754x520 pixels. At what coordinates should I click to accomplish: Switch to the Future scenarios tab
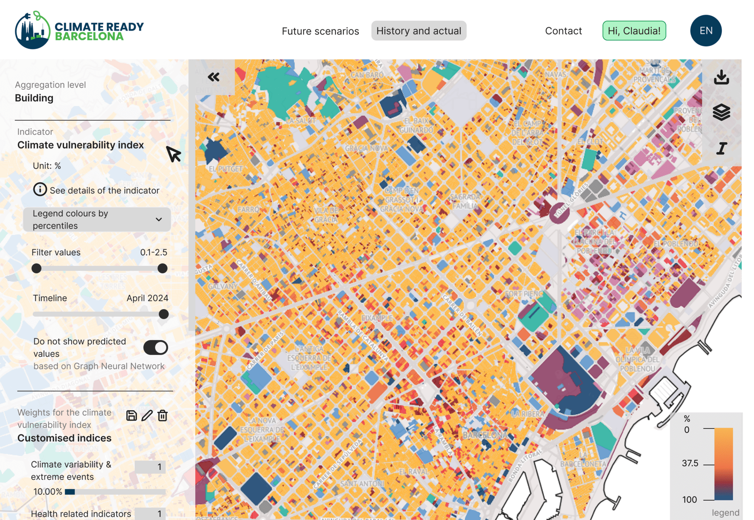[320, 31]
